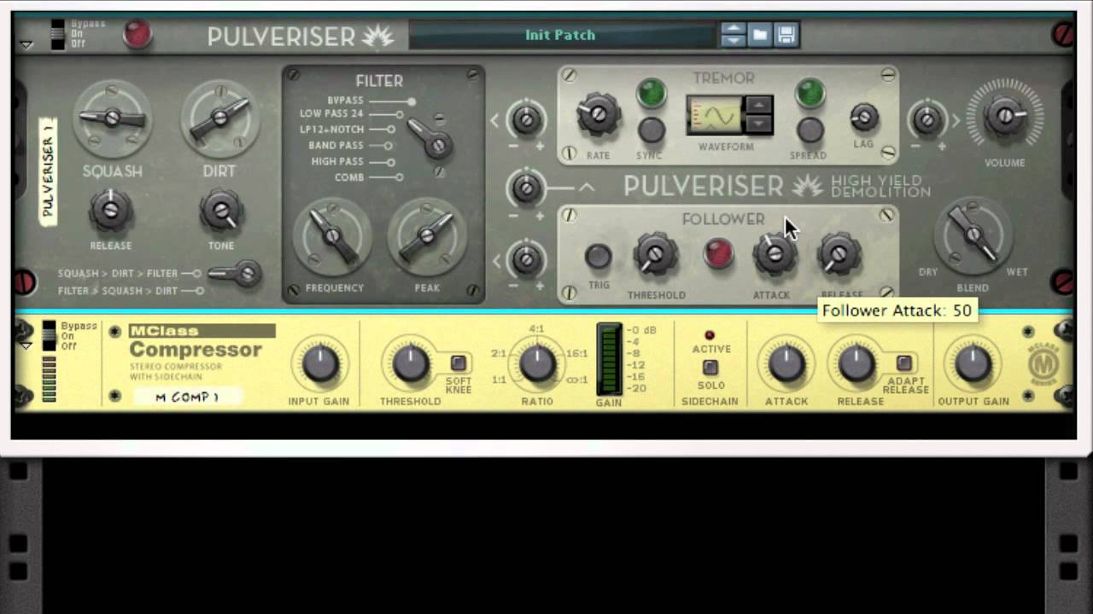Image resolution: width=1093 pixels, height=614 pixels.
Task: Click the filter Frequency knob
Action: [x=332, y=235]
